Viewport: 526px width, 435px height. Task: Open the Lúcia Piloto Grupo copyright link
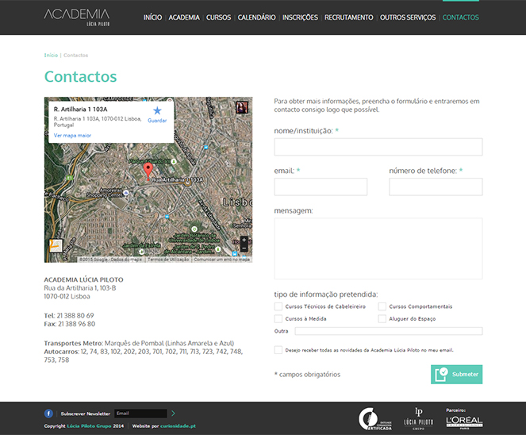click(89, 426)
